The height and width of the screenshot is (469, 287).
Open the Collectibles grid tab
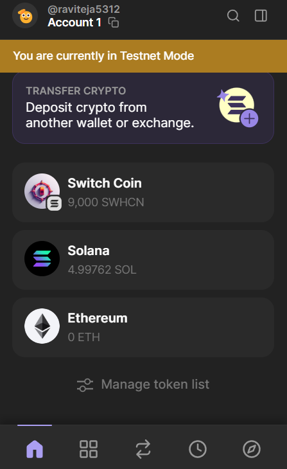pos(89,448)
